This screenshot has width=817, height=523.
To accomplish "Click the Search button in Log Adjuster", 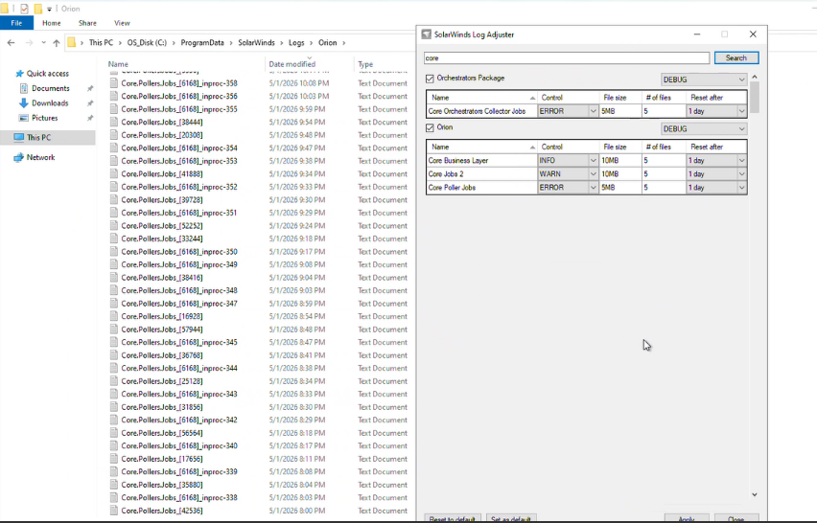I will coord(736,57).
